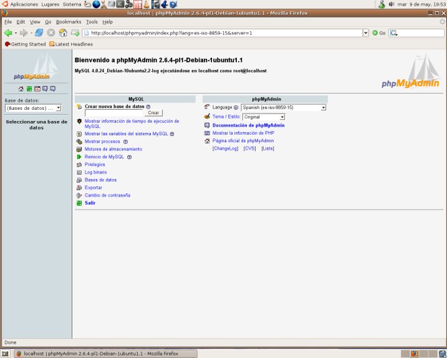Image resolution: width=447 pixels, height=358 pixels.
Task: Click the Stop loading toolbar icon
Action: pos(50,33)
